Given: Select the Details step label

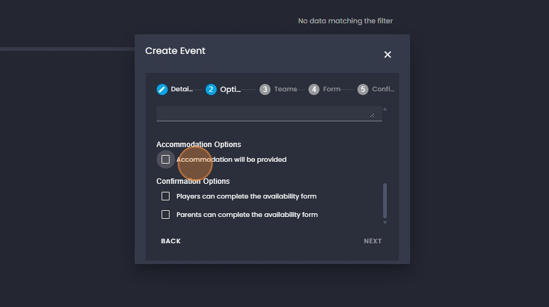Looking at the screenshot, I should (182, 89).
